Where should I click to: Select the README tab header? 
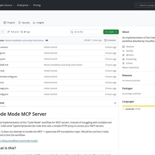tap(2, 103)
